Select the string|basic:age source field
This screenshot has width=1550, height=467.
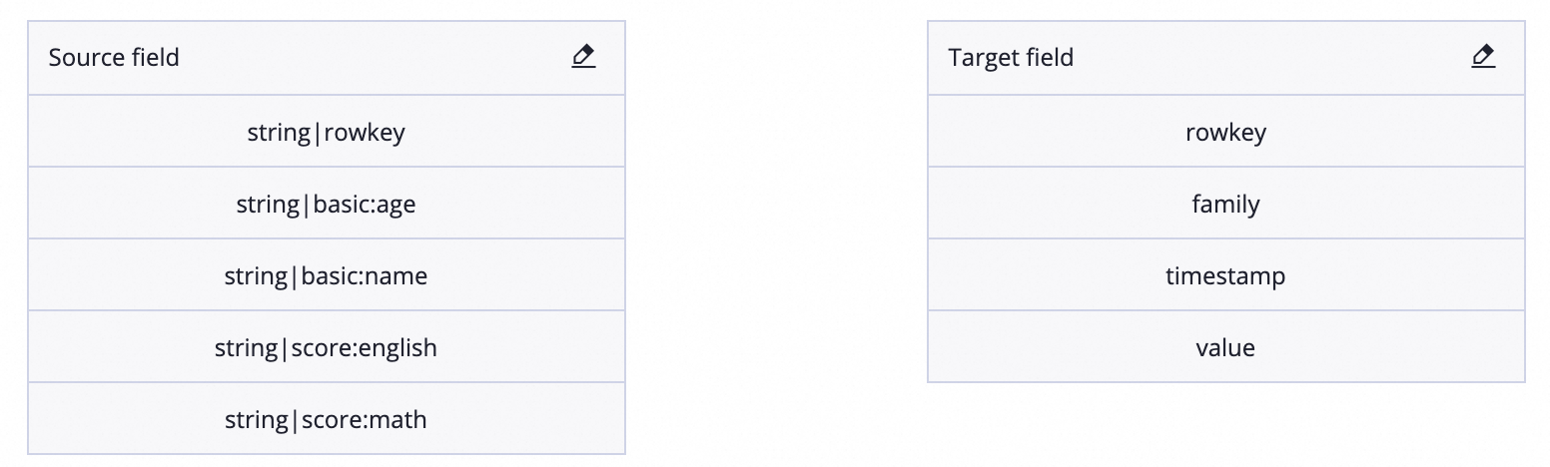[327, 204]
